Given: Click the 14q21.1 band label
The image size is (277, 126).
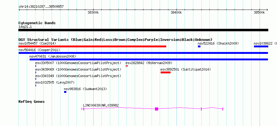Looking at the screenshot, I should tap(25, 27).
